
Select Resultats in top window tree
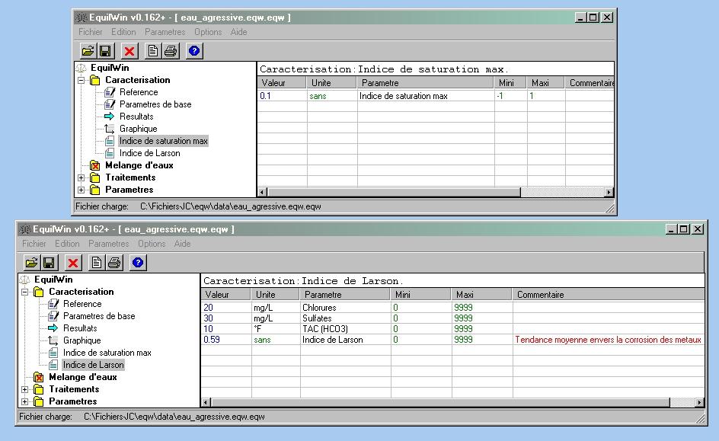coord(136,117)
